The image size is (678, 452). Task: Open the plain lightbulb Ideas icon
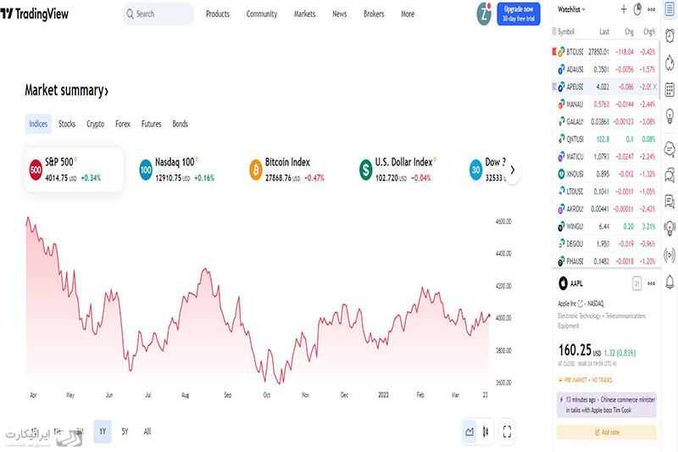click(670, 116)
